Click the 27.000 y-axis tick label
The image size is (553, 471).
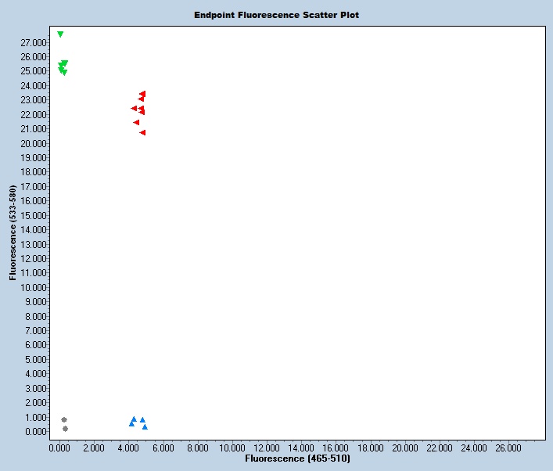[x=34, y=42]
